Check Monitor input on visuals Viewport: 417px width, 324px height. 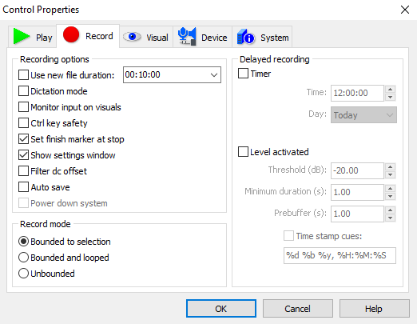[x=23, y=107]
